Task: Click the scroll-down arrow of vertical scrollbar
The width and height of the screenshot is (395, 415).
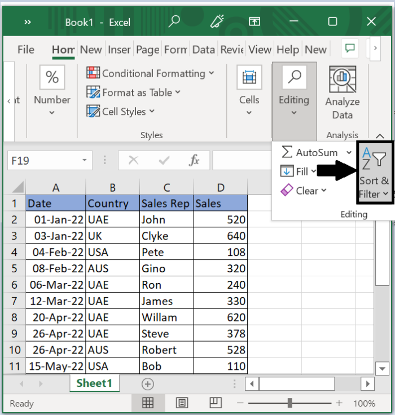Action: pos(382,368)
